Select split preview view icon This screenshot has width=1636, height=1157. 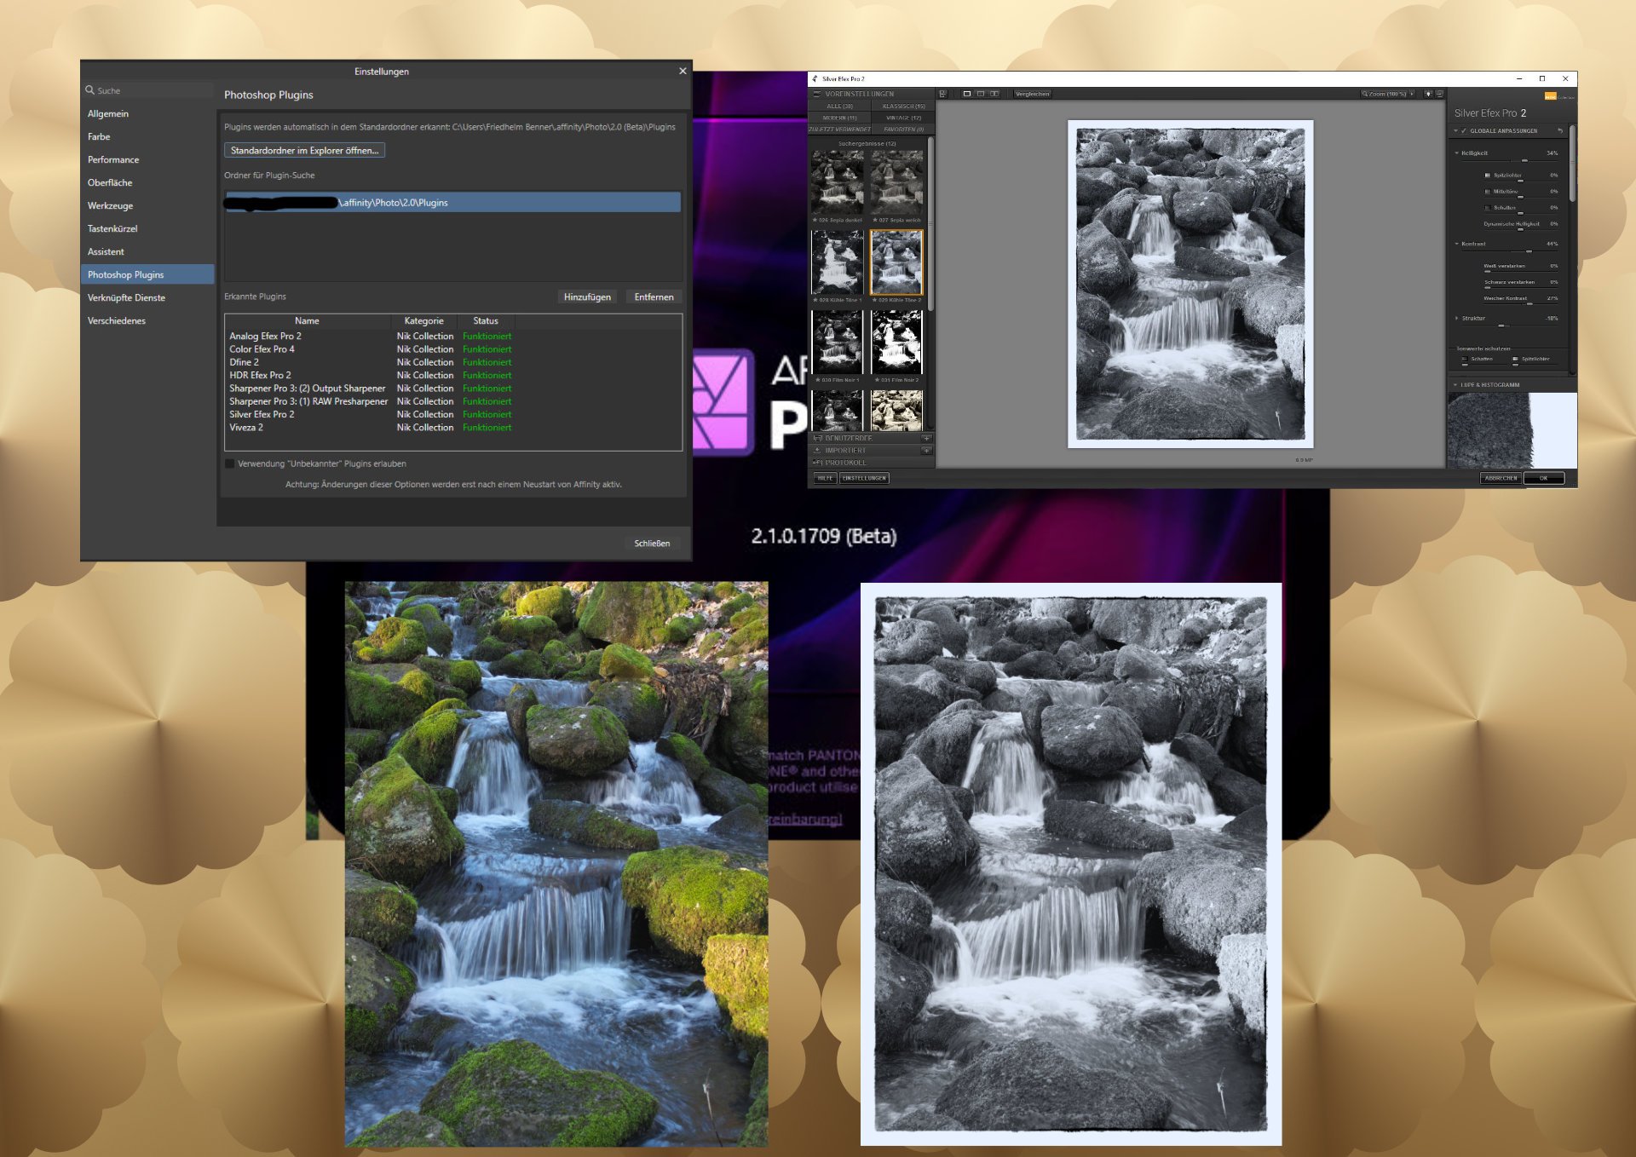[981, 94]
